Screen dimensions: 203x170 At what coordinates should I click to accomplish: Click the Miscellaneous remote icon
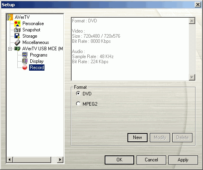click(17, 42)
